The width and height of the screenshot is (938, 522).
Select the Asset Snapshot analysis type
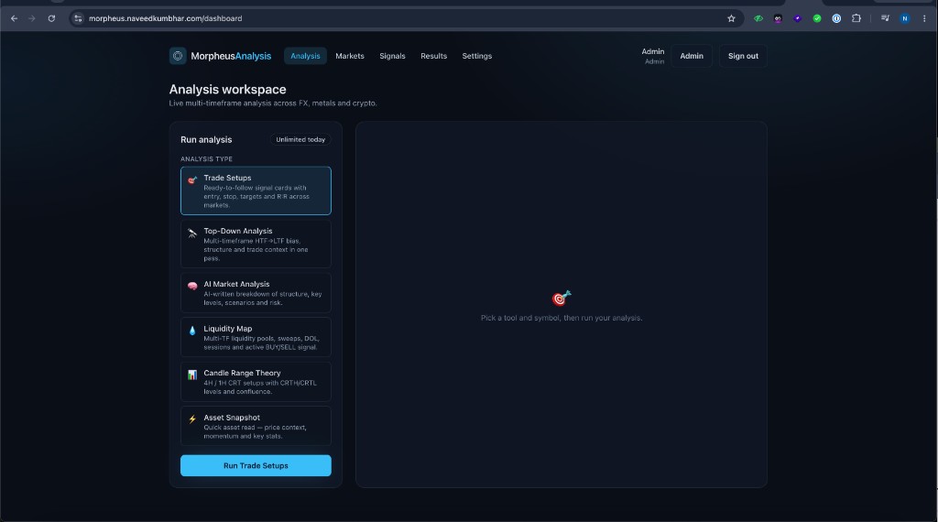coord(256,426)
